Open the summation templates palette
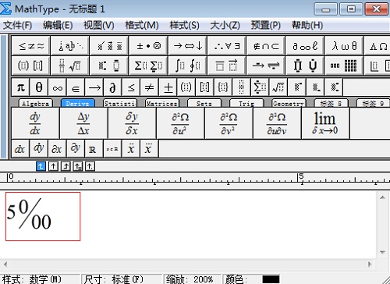The width and height of the screenshot is (390, 284). click(148, 66)
